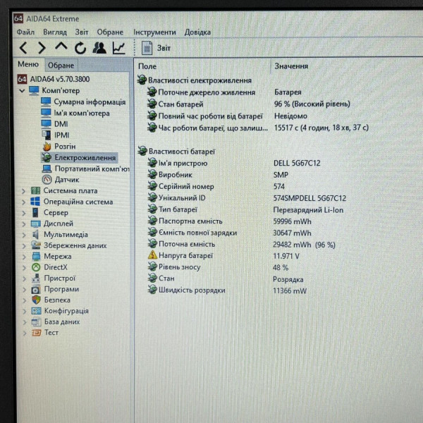Expand the Мережа node
The image size is (423, 423).
click(24, 257)
